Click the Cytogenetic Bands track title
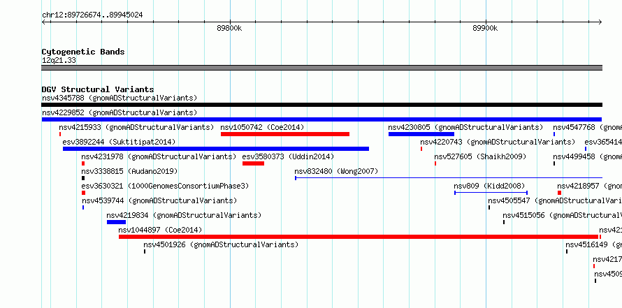 point(83,52)
